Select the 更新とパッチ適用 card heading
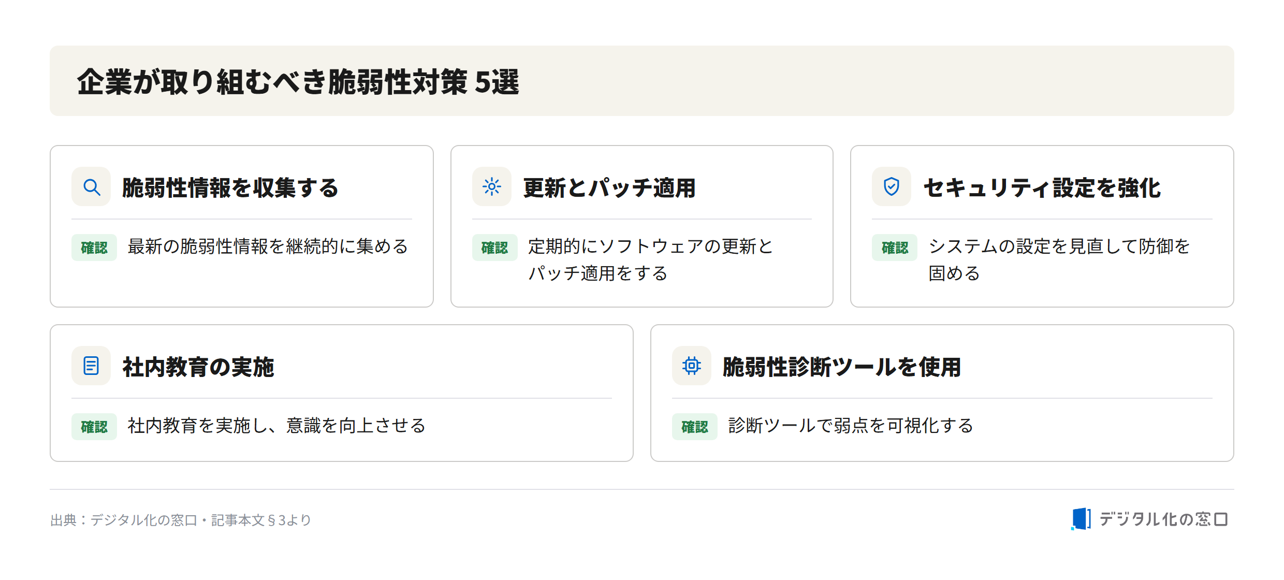The image size is (1284, 580). pyautogui.click(x=609, y=187)
